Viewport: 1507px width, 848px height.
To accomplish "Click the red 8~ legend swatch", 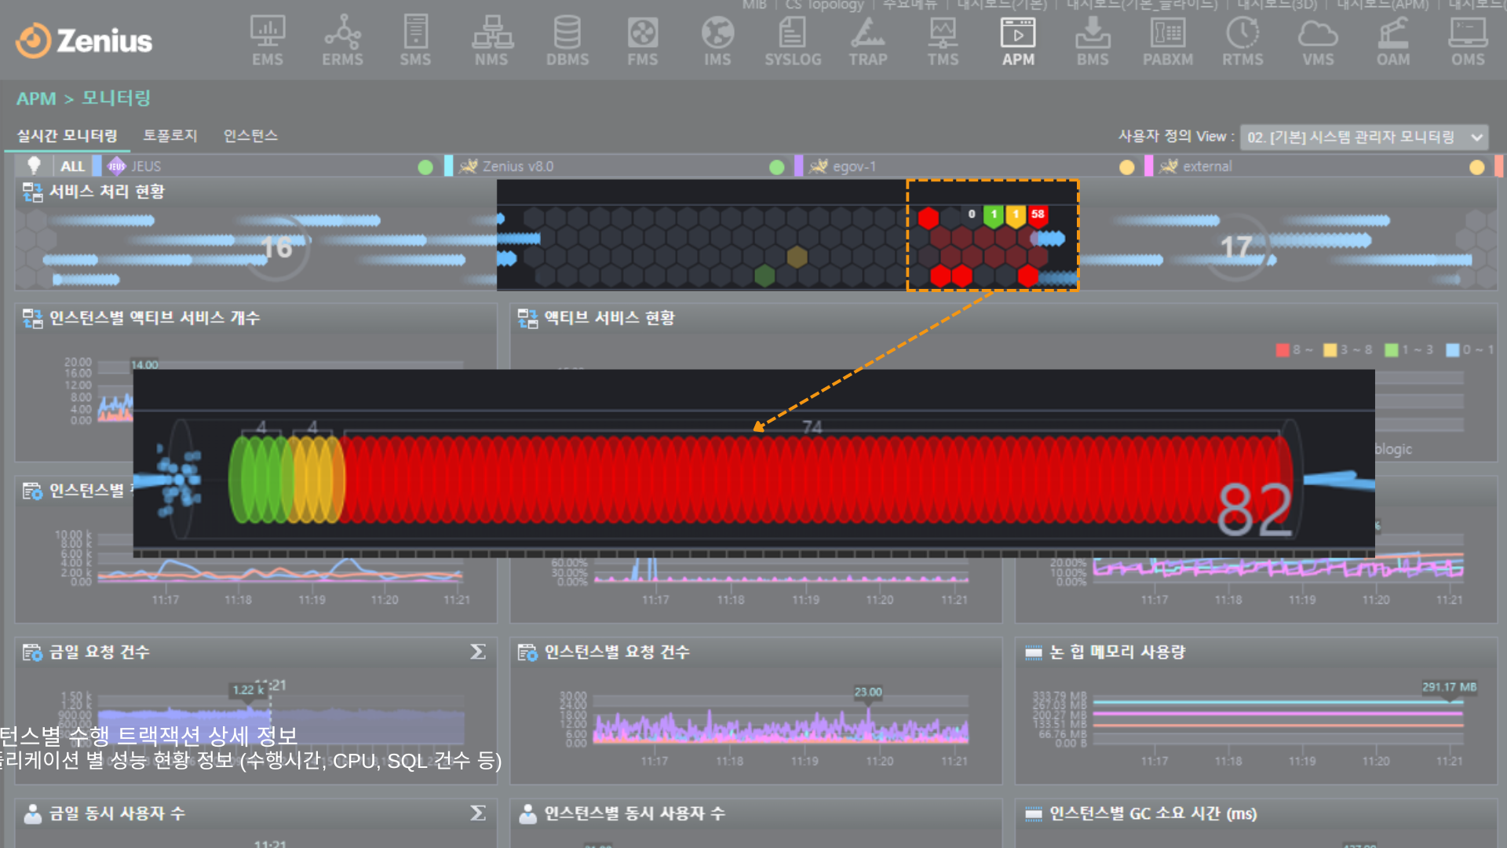I will tap(1283, 350).
